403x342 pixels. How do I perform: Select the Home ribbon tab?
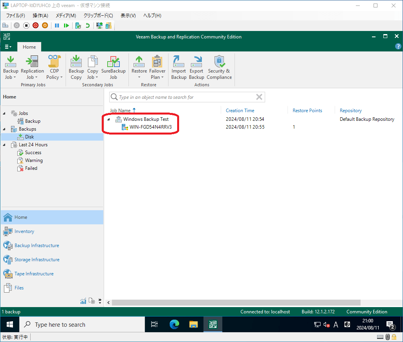[x=29, y=47]
